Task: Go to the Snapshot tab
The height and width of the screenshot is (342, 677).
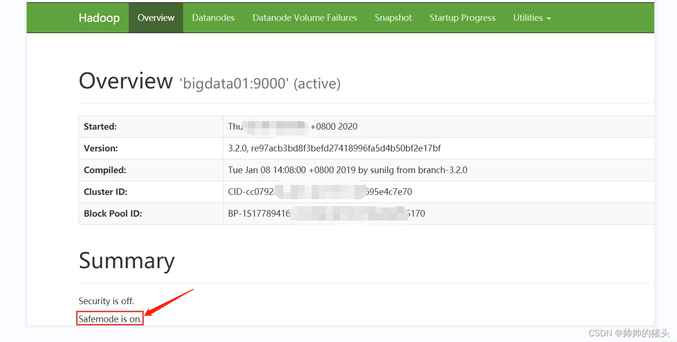Action: 393,18
